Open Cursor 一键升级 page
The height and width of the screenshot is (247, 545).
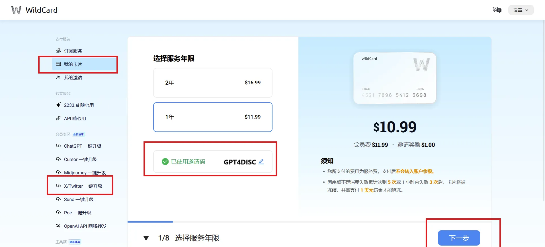coord(80,159)
